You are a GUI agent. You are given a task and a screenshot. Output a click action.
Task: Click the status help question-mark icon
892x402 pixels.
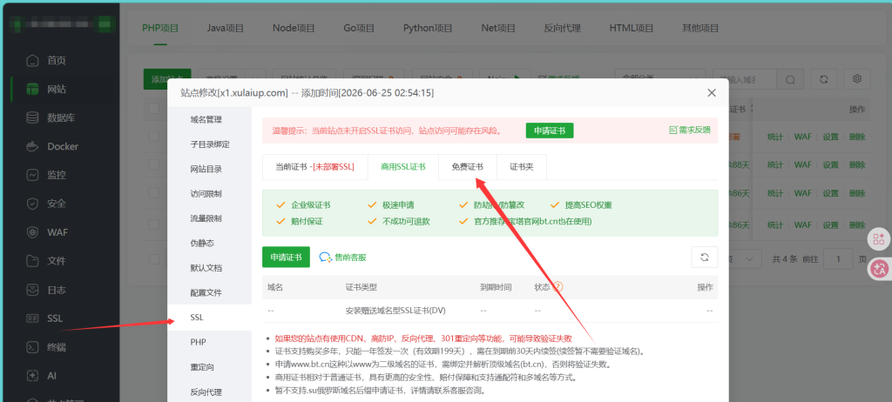[557, 286]
